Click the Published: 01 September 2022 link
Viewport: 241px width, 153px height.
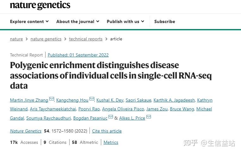coord(78,55)
